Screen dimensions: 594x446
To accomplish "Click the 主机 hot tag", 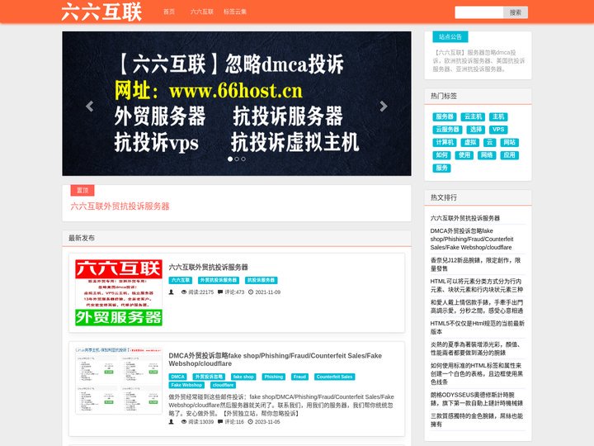I will [x=498, y=116].
